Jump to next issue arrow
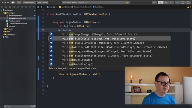The image size is (192, 108). tap(190, 7)
